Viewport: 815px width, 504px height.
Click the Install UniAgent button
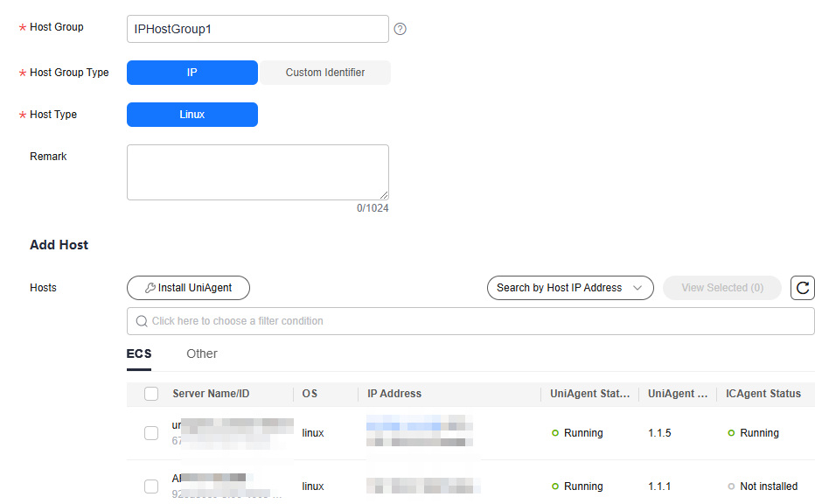188,288
